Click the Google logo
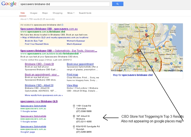 pyautogui.click(x=9, y=4)
